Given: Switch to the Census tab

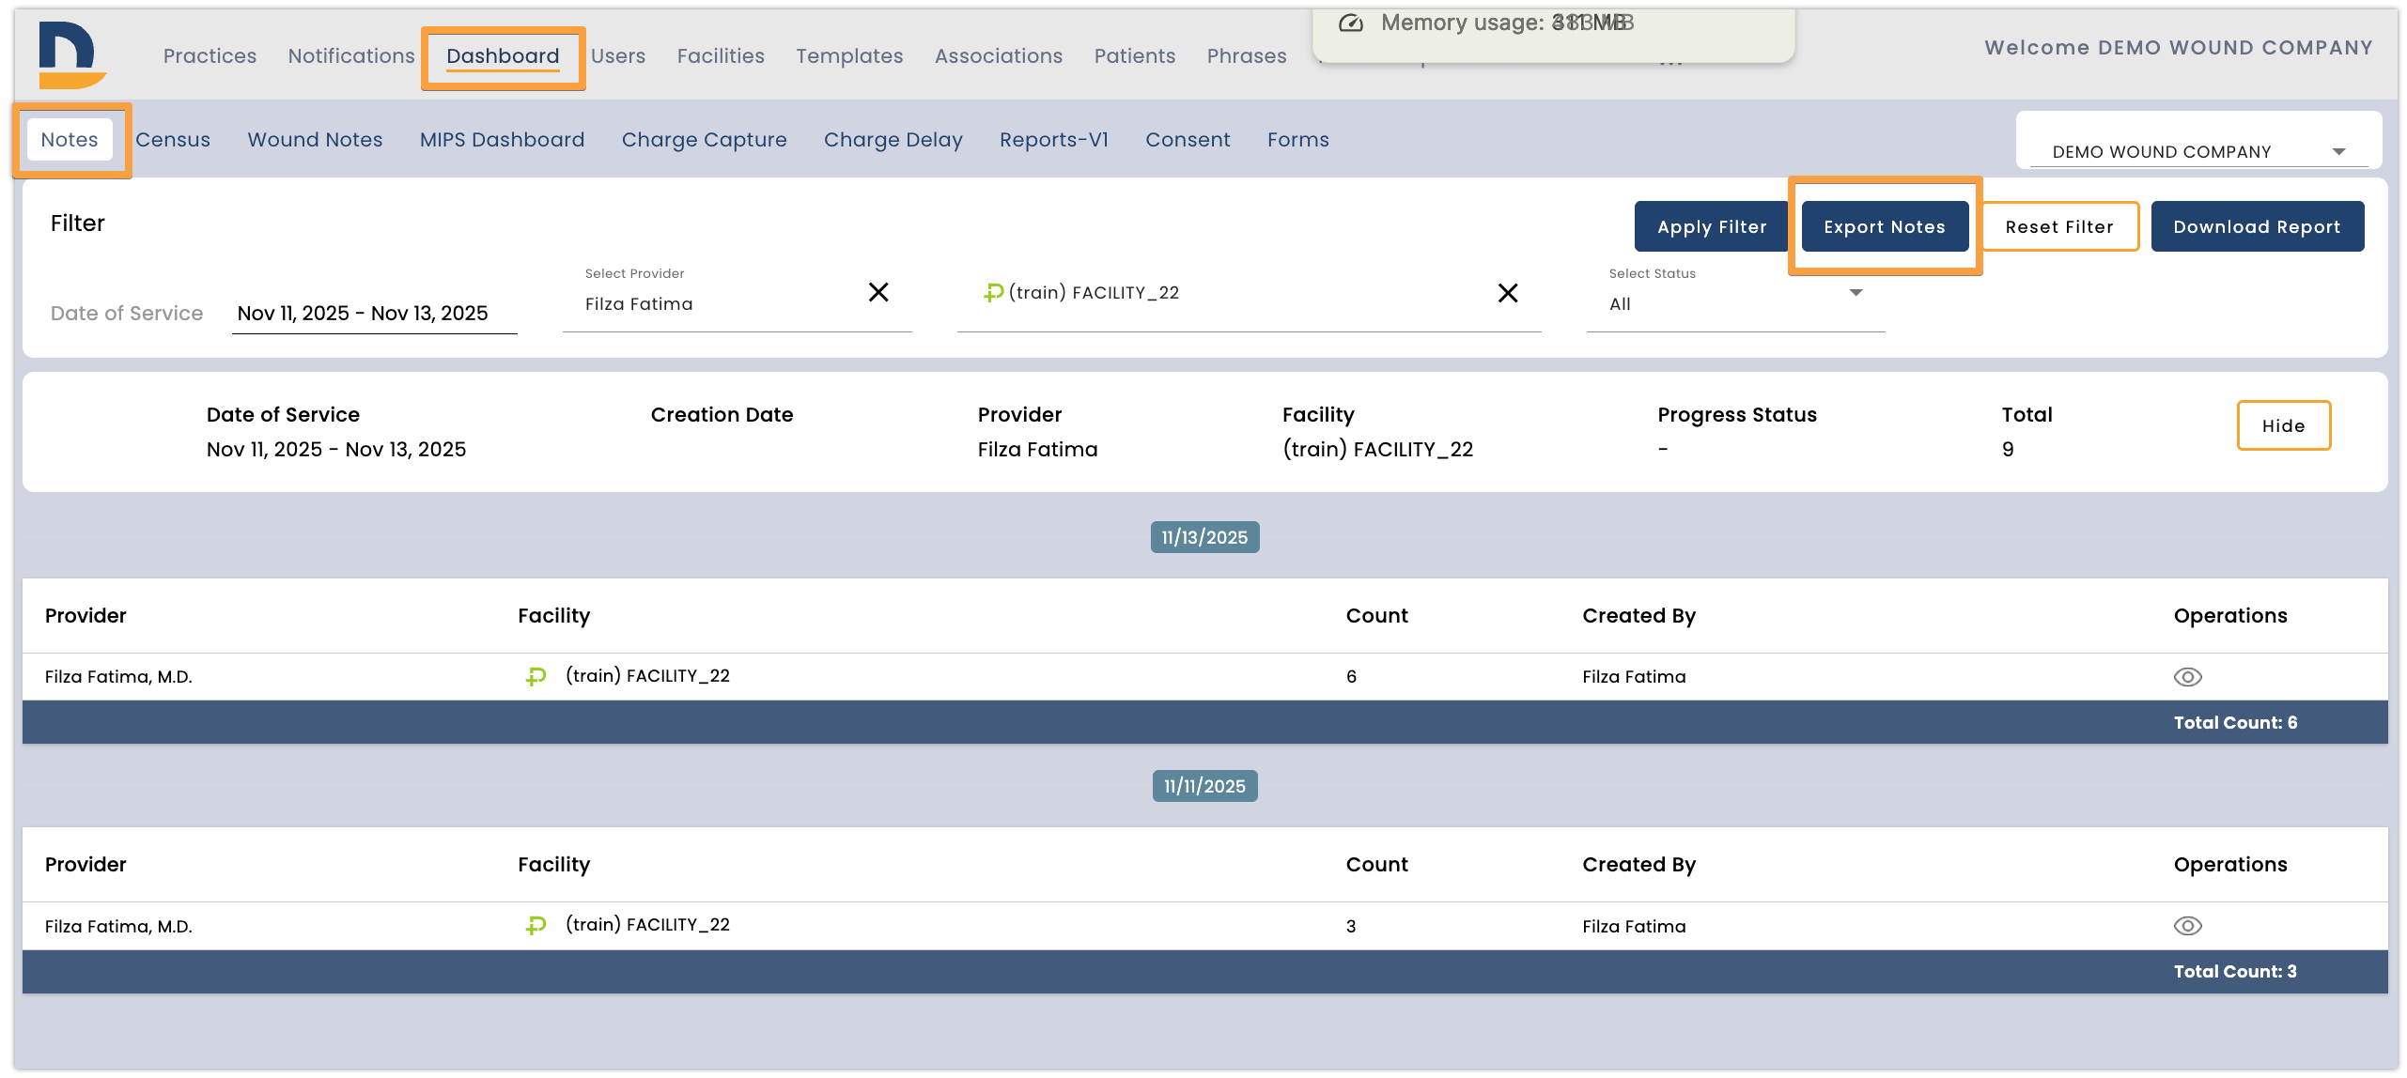Looking at the screenshot, I should [173, 140].
